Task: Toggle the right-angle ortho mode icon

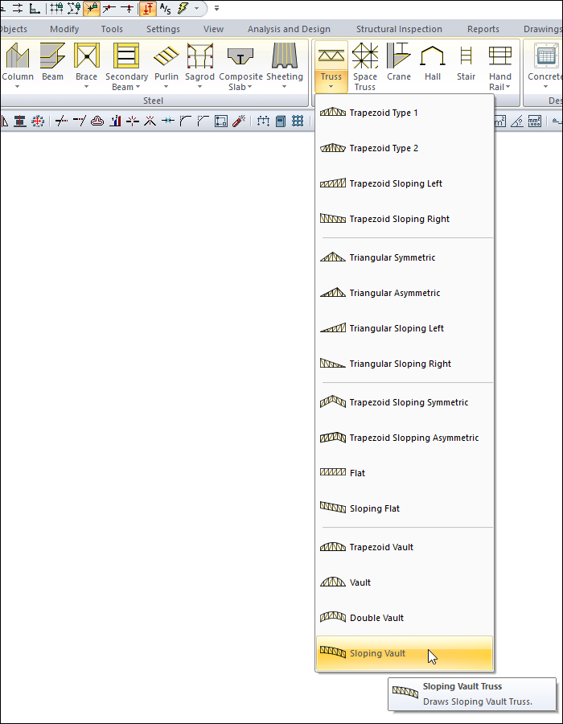Action: pos(35,8)
